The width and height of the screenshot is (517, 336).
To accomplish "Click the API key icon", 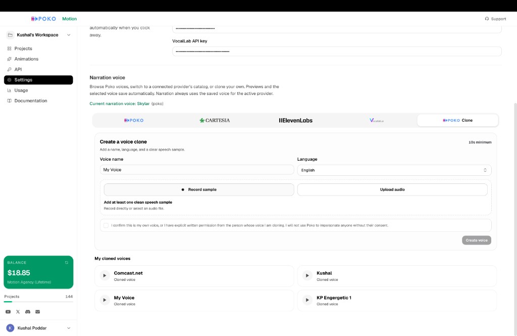I will tap(9, 69).
